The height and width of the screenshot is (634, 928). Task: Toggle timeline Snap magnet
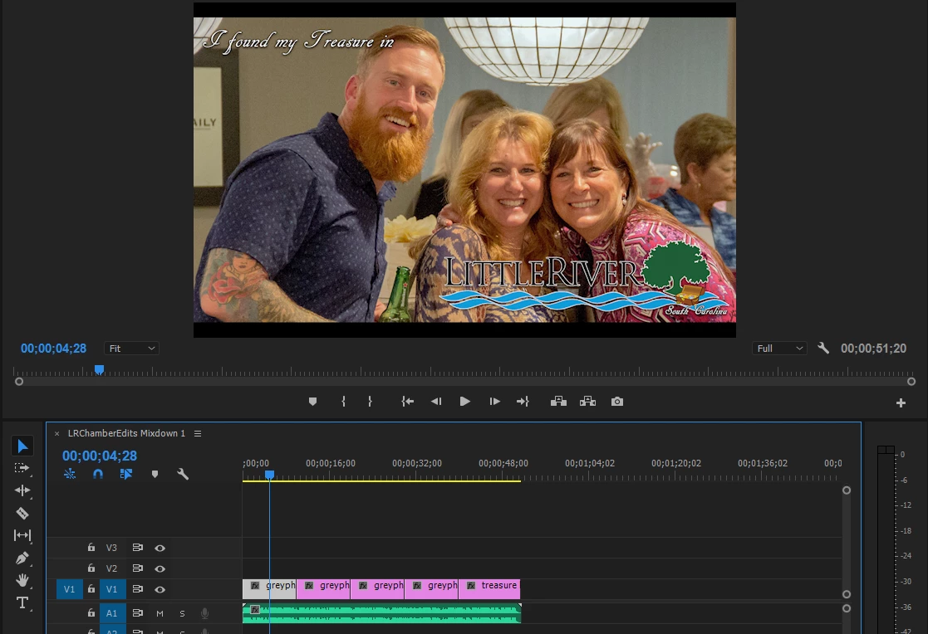(98, 475)
